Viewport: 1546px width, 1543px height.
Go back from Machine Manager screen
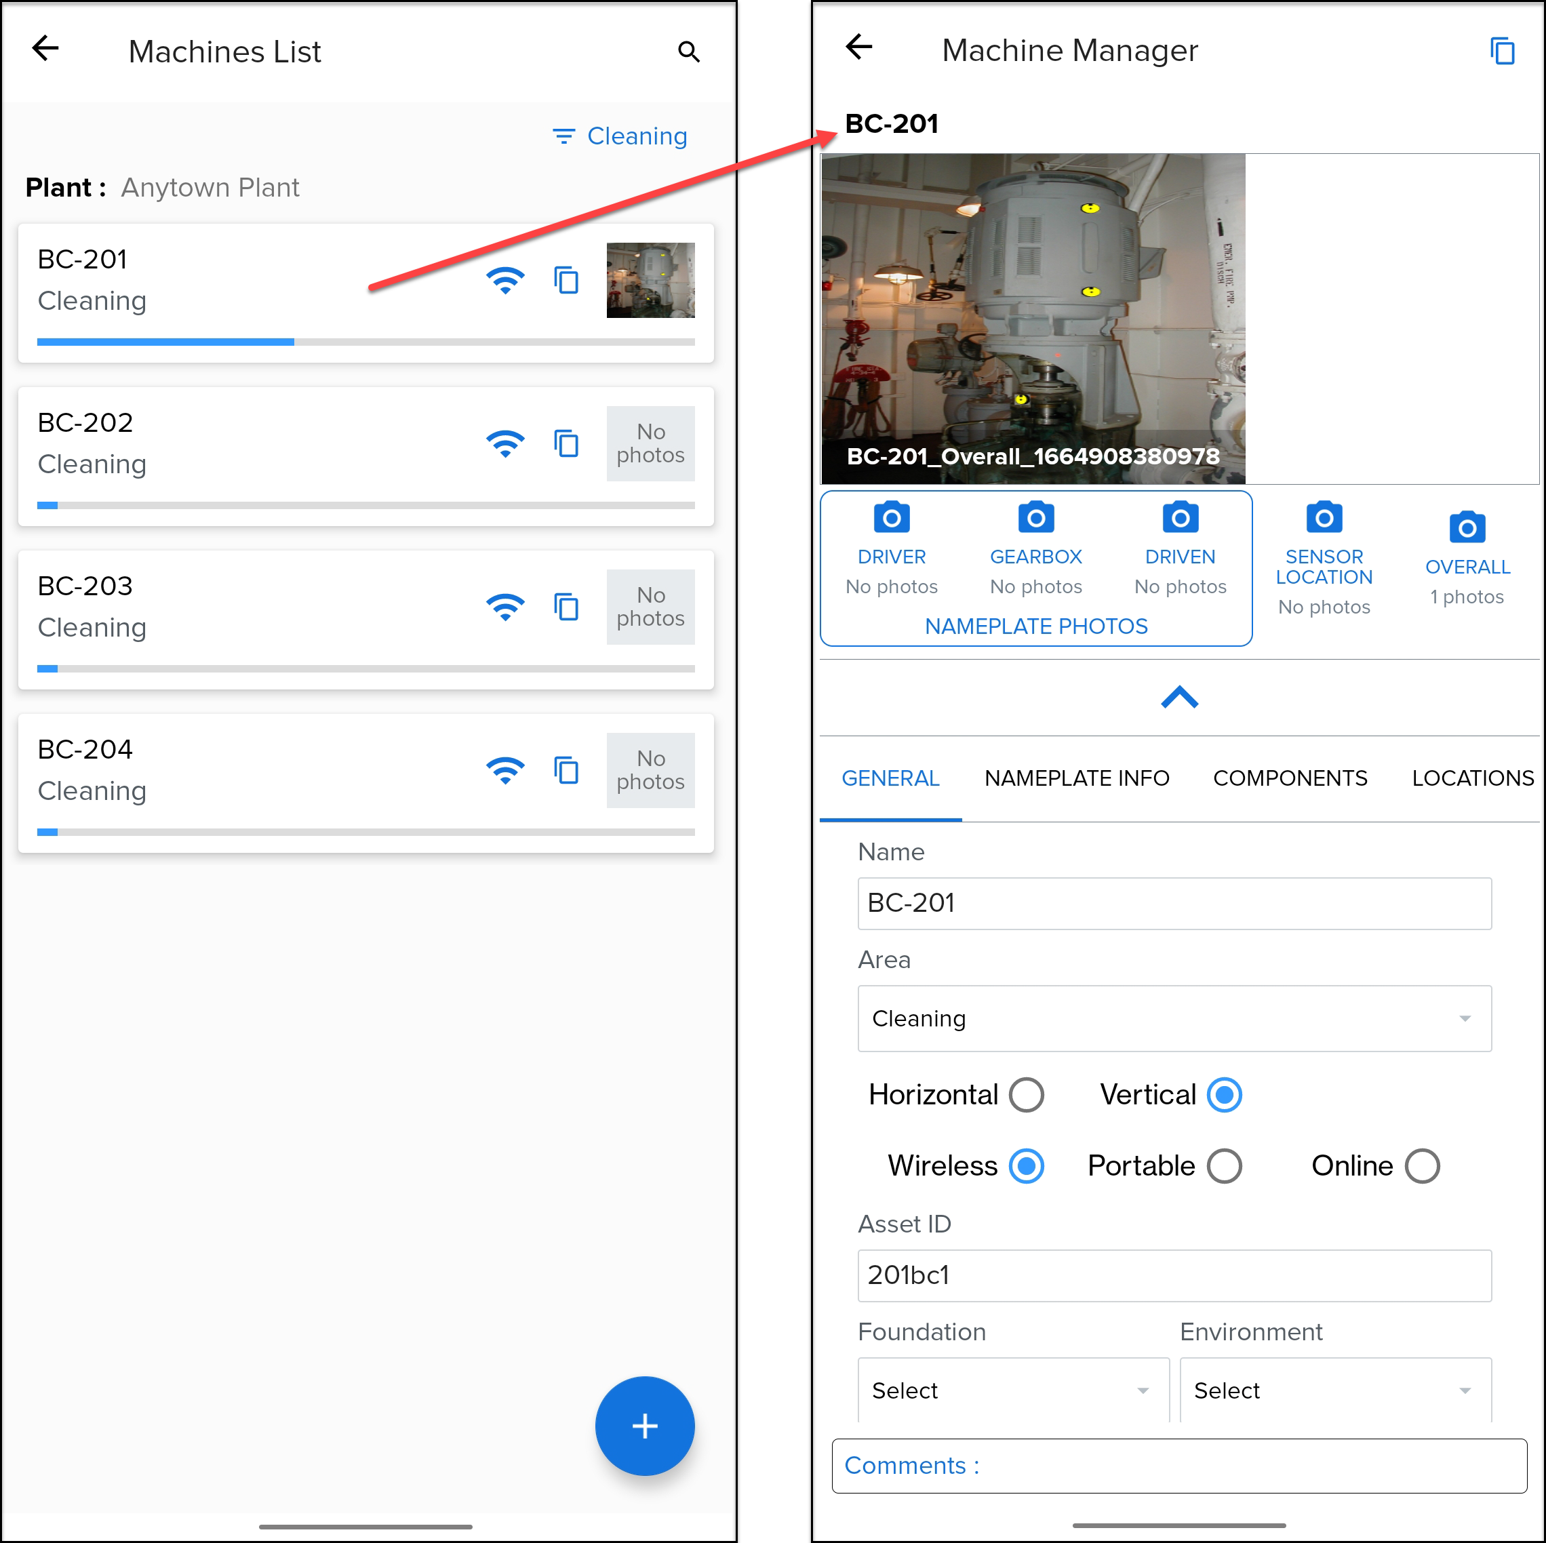coord(858,47)
